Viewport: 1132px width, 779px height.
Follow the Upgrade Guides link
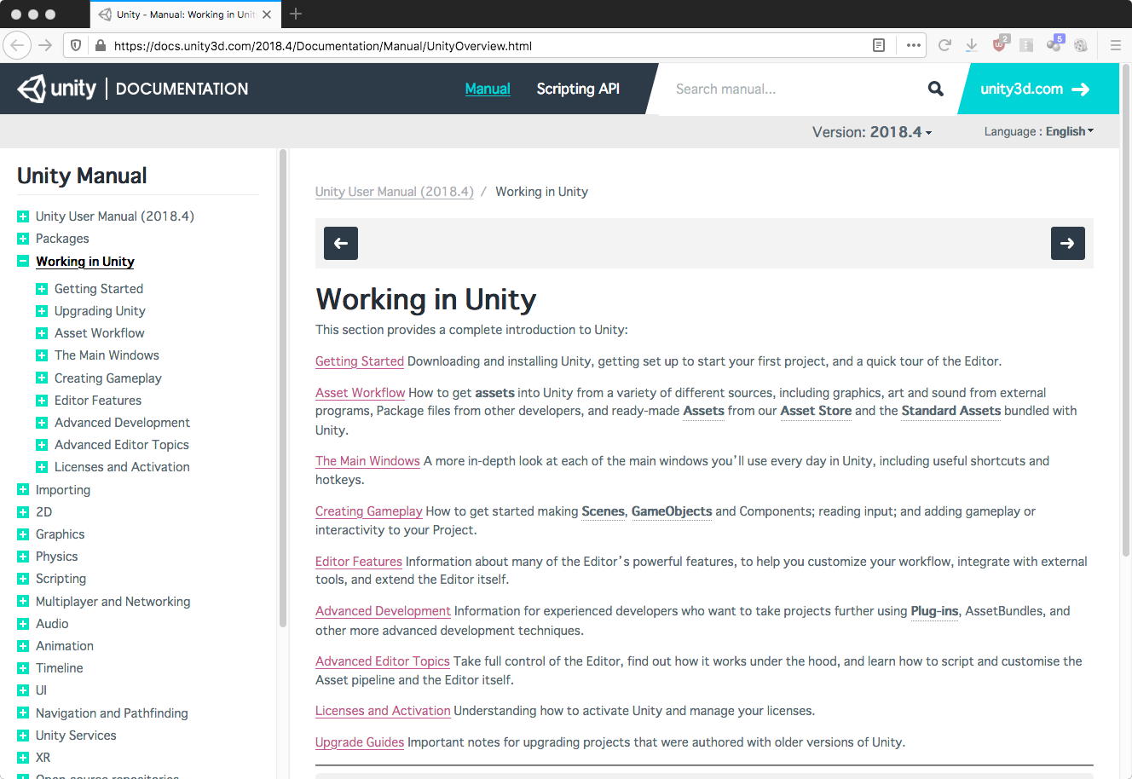[x=360, y=742]
